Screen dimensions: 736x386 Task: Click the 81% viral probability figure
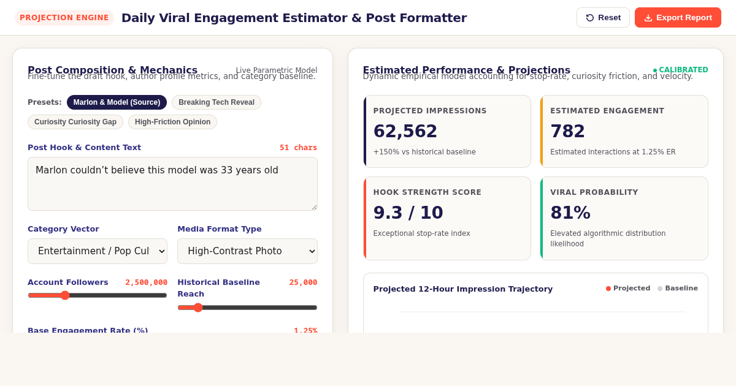[x=570, y=213]
